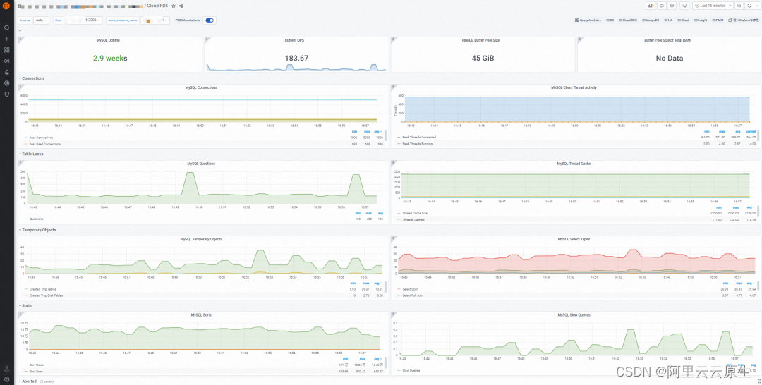Viewport: 762px width, 385px height.
Task: Open the Configuration gear icon in sidebar
Action: pos(7,83)
